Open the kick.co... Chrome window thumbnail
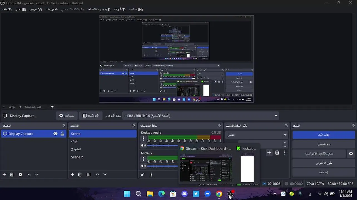This screenshot has width=357, height=200. (247, 168)
